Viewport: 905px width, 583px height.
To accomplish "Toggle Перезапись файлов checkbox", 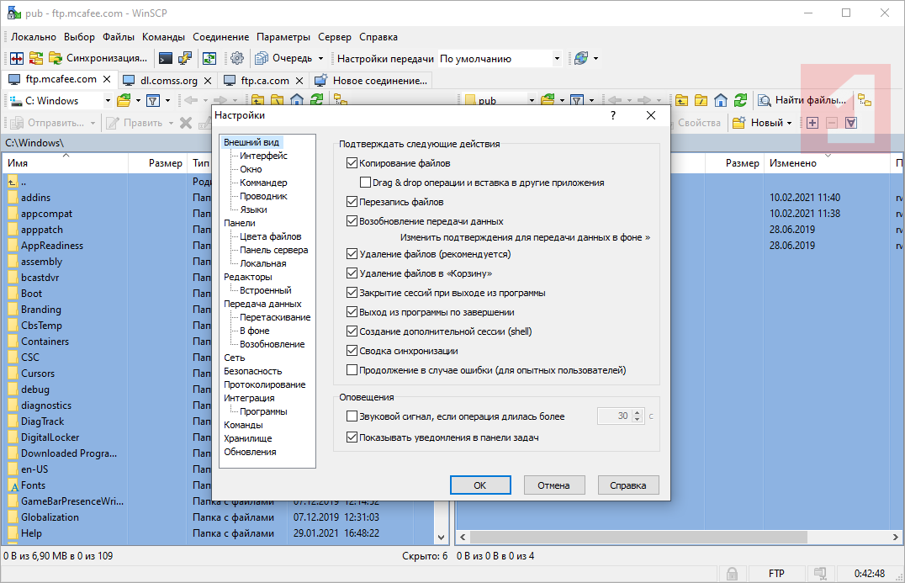I will [x=352, y=202].
